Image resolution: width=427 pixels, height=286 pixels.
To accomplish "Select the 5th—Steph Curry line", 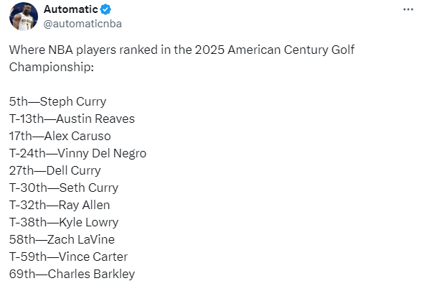I will [57, 102].
